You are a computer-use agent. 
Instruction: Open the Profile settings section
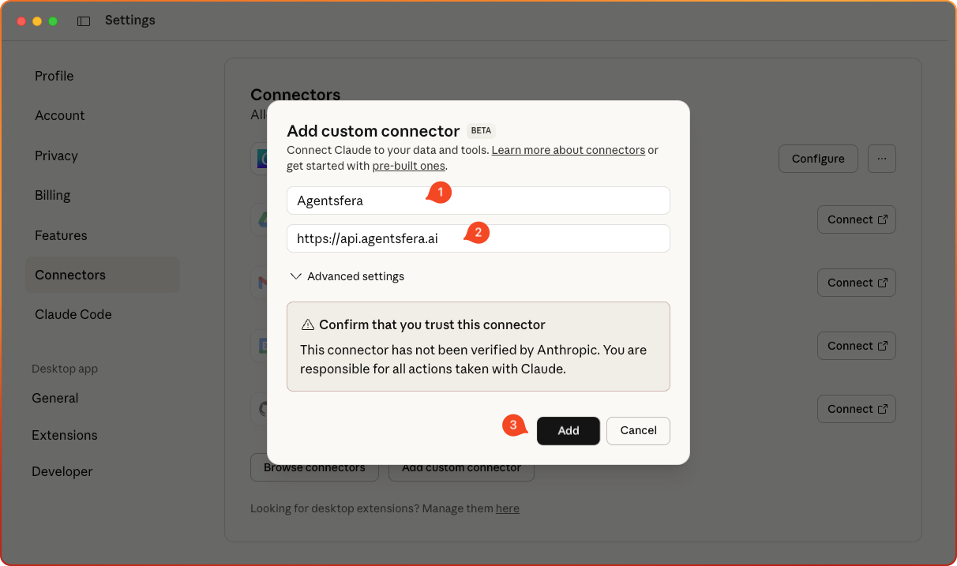pyautogui.click(x=54, y=76)
